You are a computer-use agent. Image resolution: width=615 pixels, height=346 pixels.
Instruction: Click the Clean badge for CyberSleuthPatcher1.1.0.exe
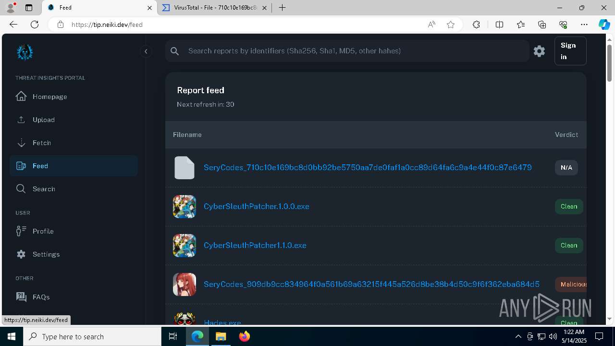click(x=569, y=246)
